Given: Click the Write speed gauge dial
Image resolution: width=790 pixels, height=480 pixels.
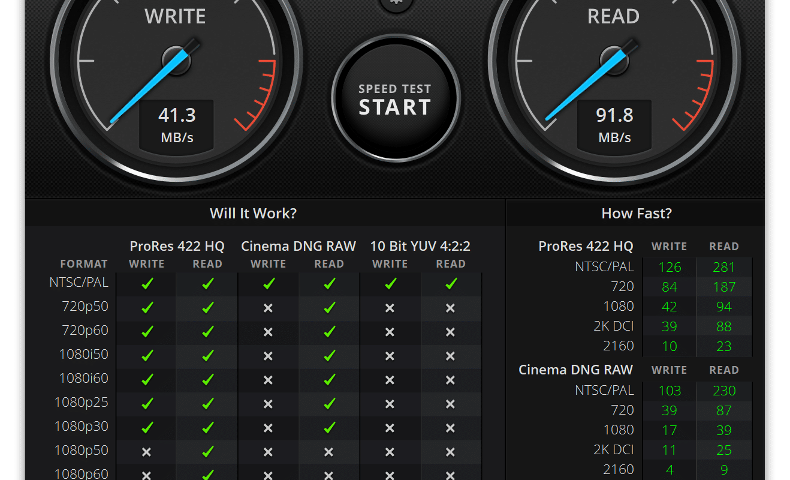Looking at the screenshot, I should point(176,60).
